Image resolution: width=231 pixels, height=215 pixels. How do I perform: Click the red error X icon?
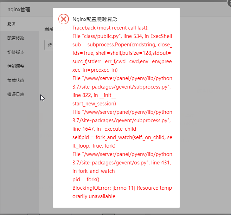click(64, 19)
